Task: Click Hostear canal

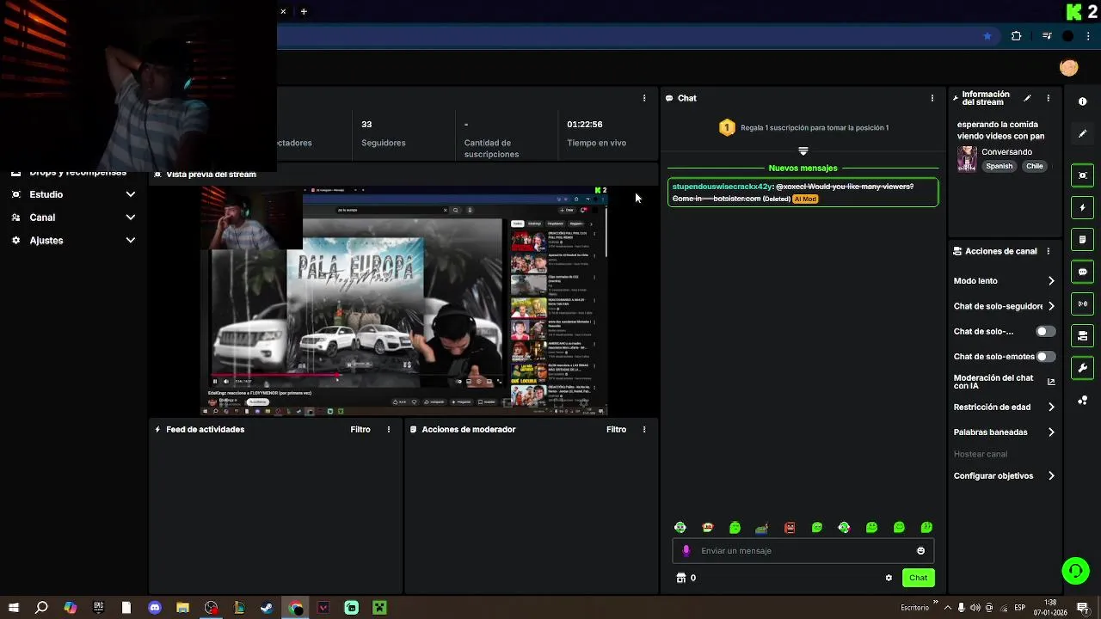Action: pyautogui.click(x=981, y=454)
